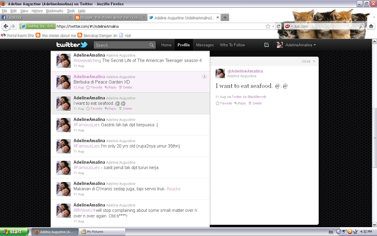Go to Twitter Home
Viewport: 377px width, 236px height.
point(166,45)
